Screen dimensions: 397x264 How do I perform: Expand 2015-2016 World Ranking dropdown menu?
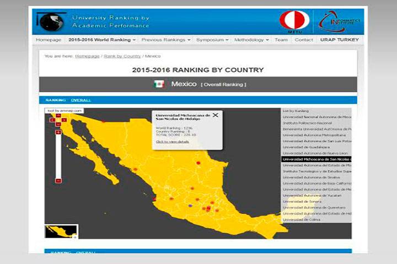click(x=101, y=40)
